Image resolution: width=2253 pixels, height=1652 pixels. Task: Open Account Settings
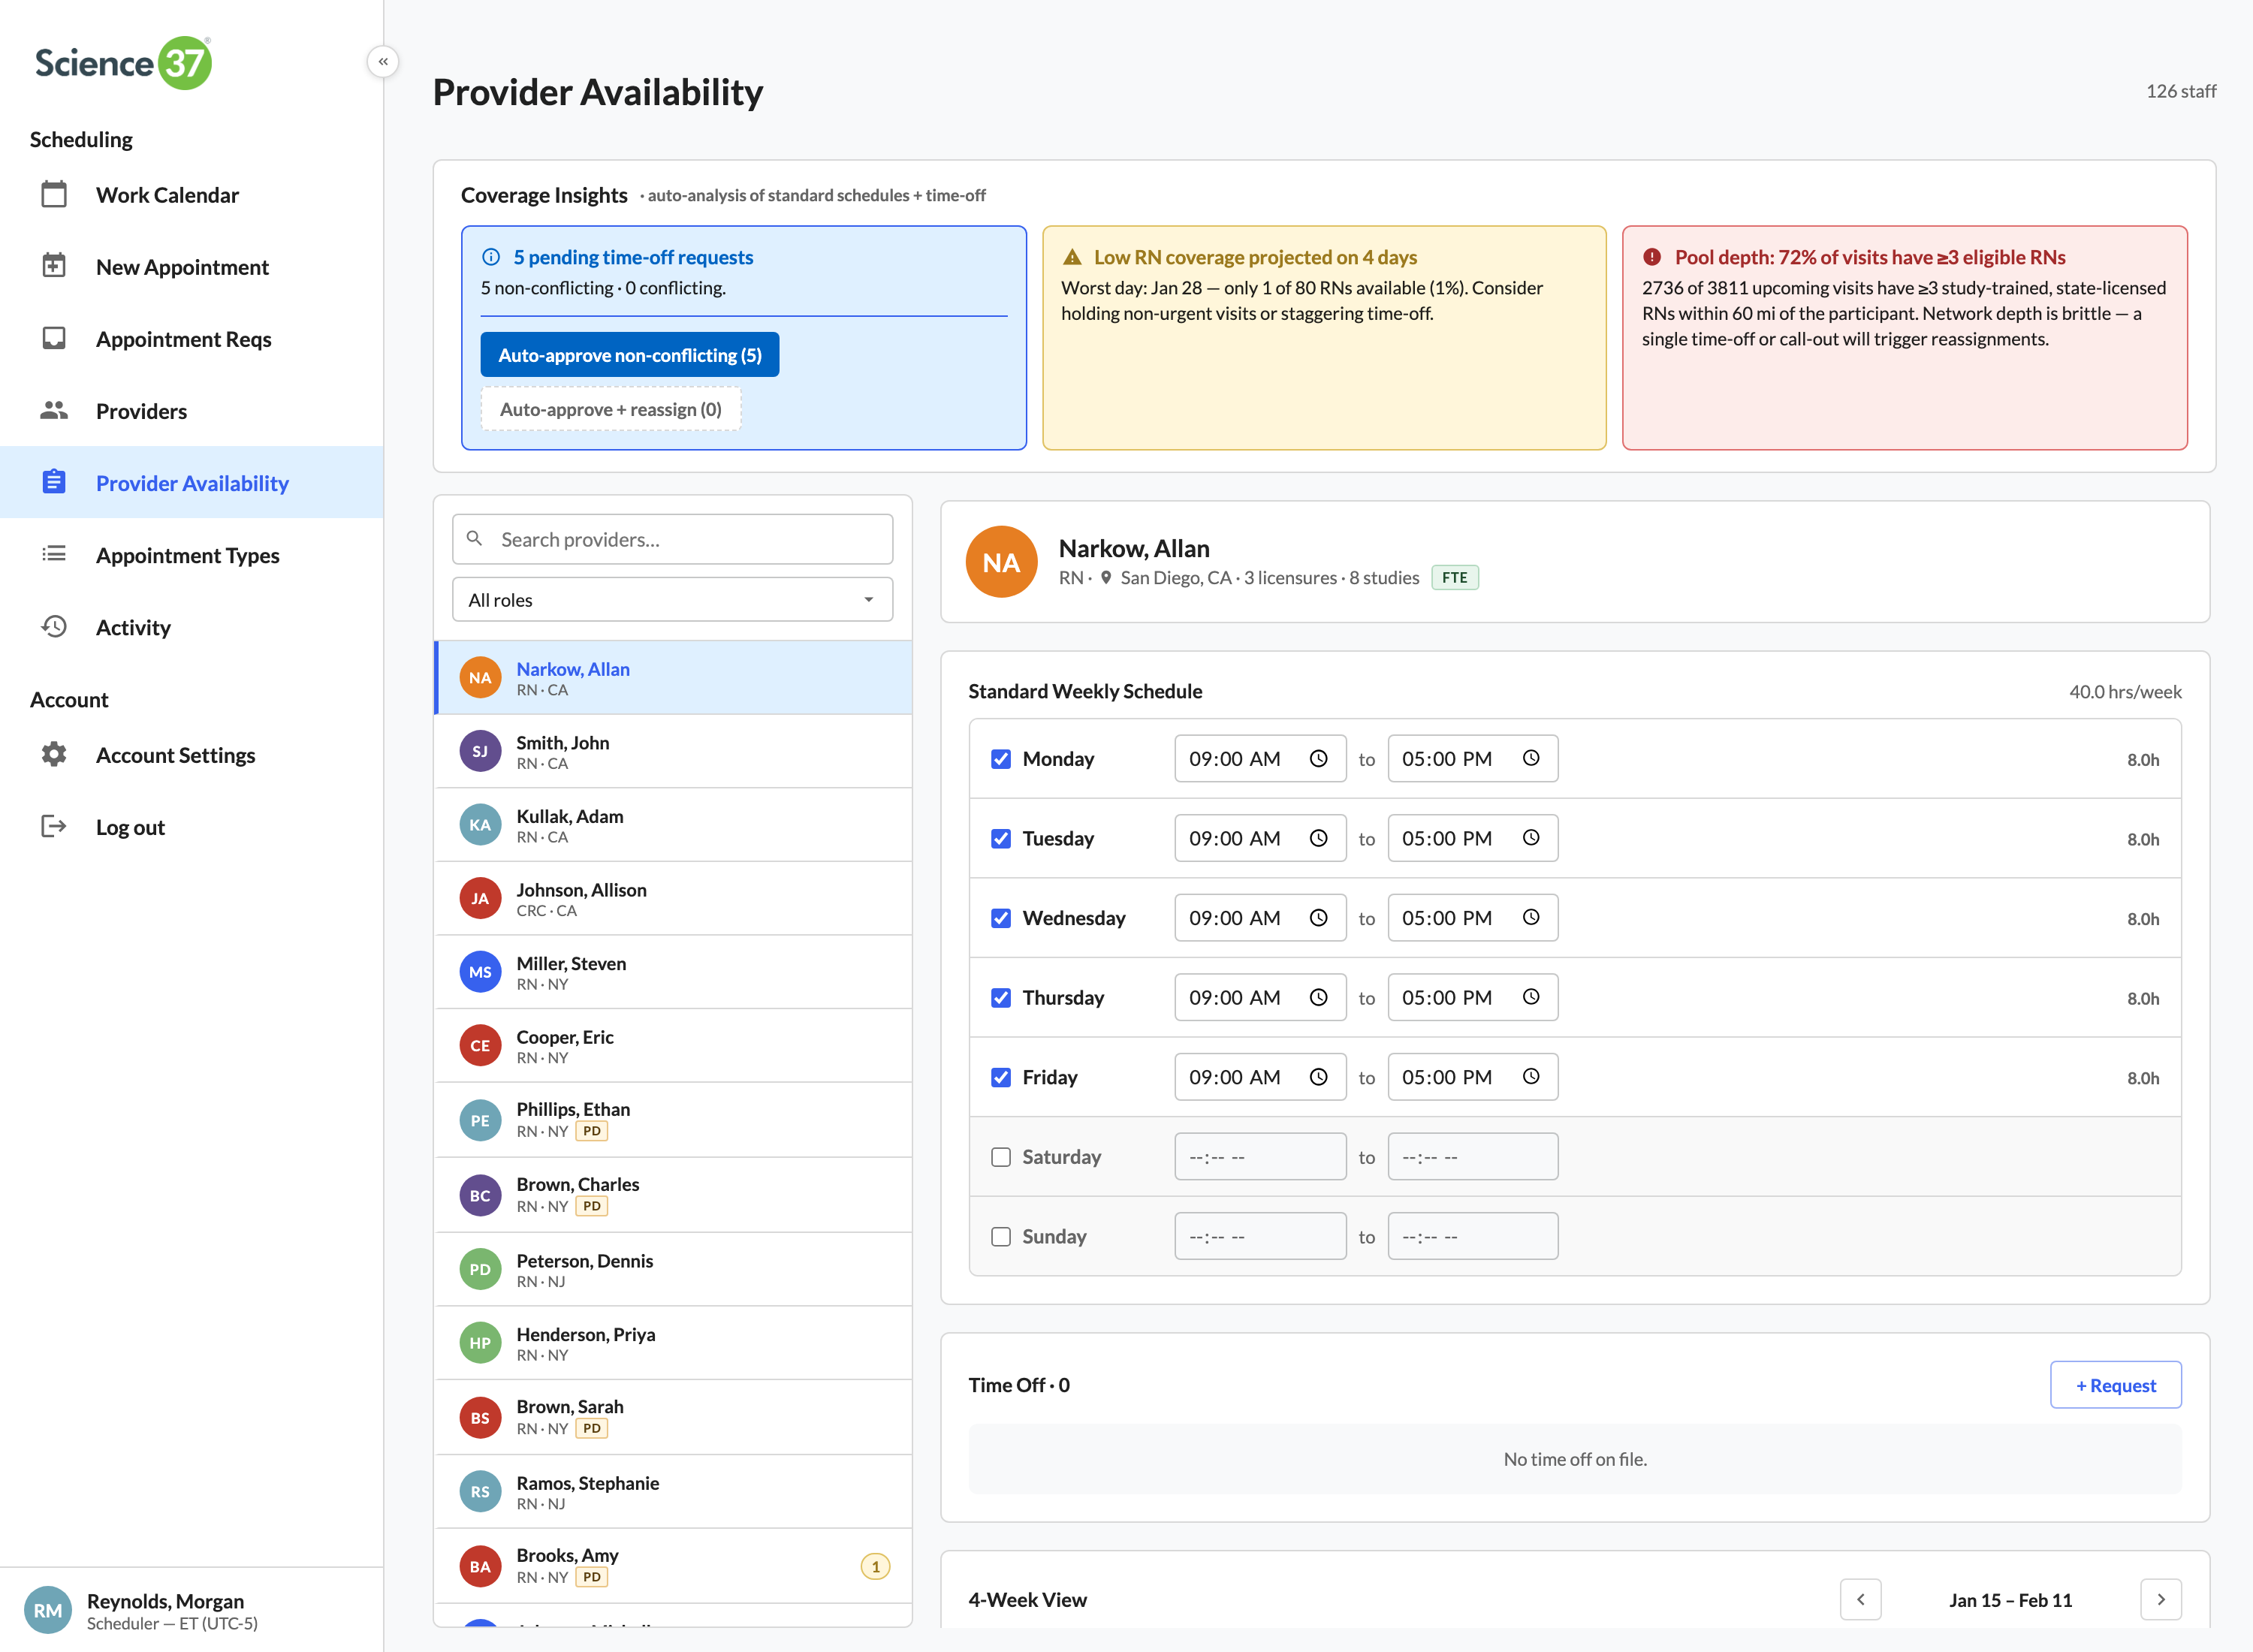192,754
